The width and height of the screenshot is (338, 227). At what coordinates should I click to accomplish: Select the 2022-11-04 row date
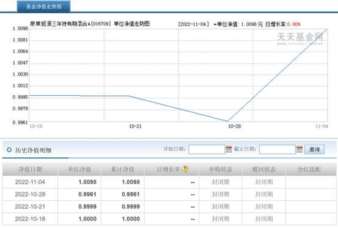30,182
